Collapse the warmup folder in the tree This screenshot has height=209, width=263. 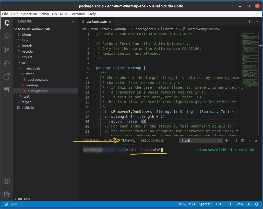[31, 85]
